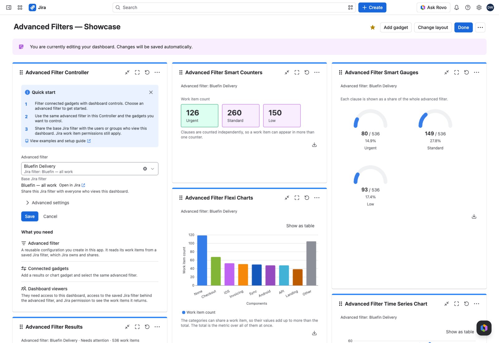Viewport: 499px width, 343px height.
Task: Show Time Series Chart as table
Action: tap(460, 332)
